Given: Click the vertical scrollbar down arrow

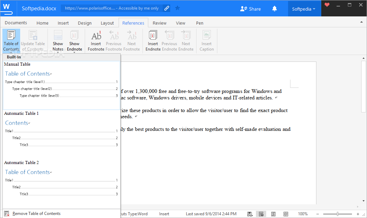Looking at the screenshot, I should tap(364, 201).
